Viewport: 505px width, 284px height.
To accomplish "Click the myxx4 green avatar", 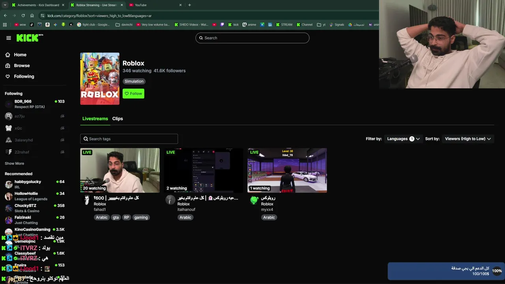I will pos(254,200).
